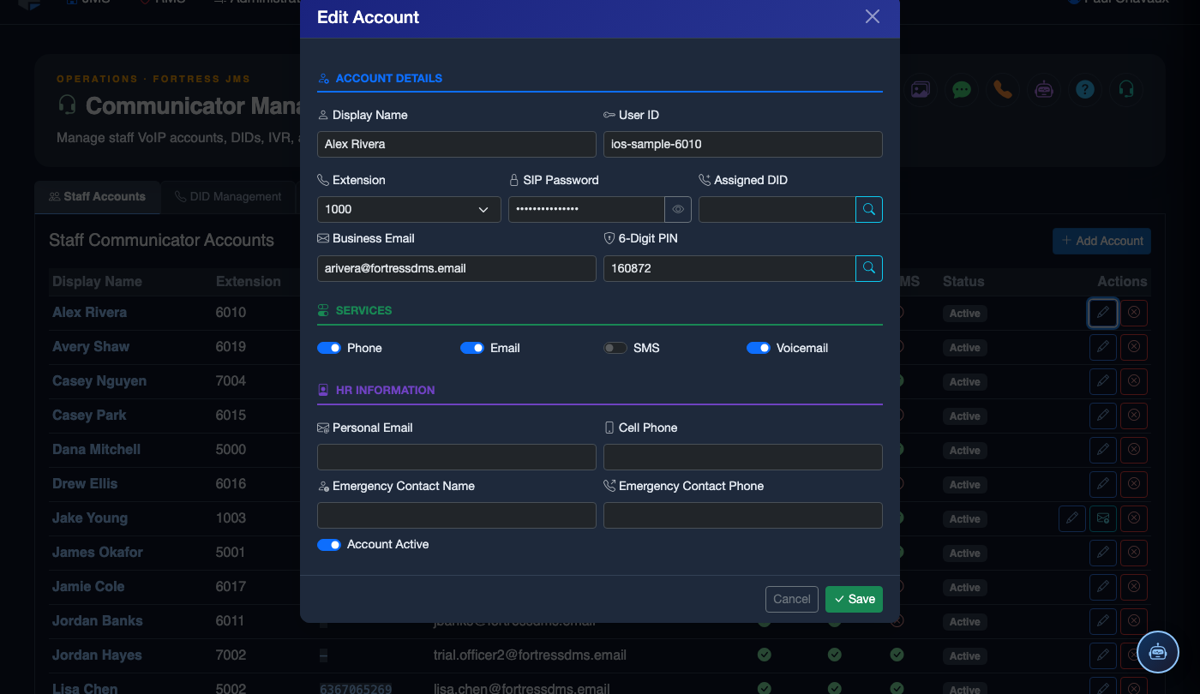Switch to the DID Management tab

click(x=228, y=197)
